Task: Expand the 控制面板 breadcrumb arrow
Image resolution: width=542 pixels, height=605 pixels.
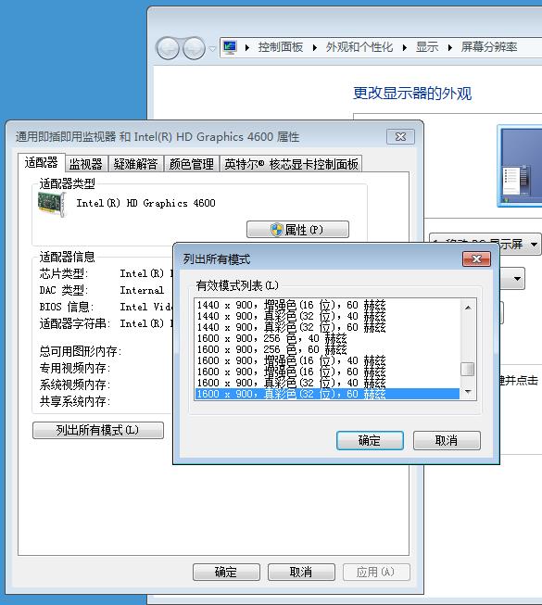Action: [x=315, y=47]
